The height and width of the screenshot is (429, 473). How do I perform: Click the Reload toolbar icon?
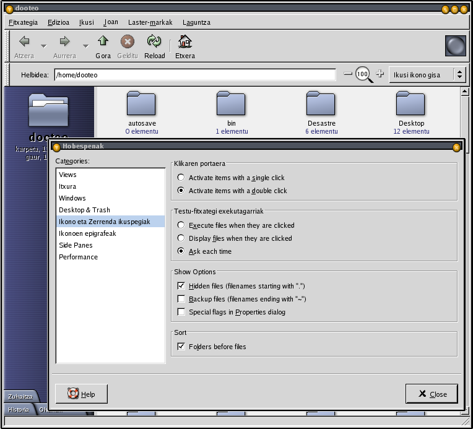pos(154,42)
